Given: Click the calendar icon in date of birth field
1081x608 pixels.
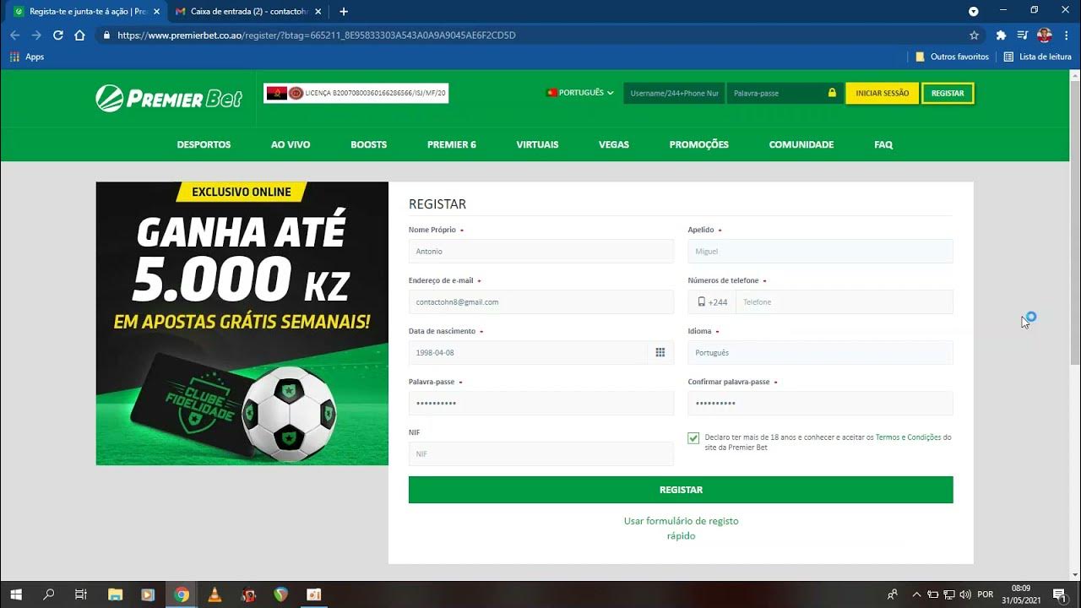Looking at the screenshot, I should [660, 352].
